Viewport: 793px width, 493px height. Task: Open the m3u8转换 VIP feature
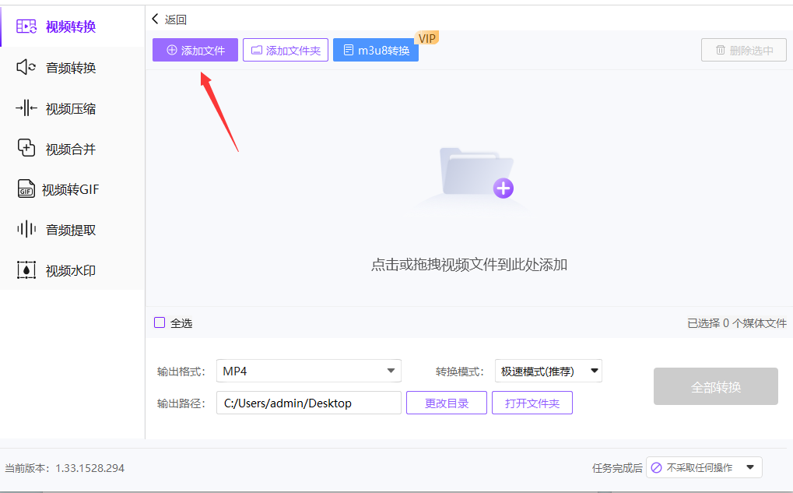pyautogui.click(x=376, y=50)
